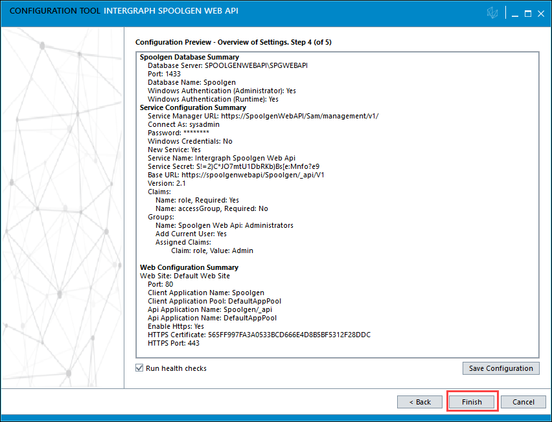Click the Run health checks label text
Screen dimensions: 552x422
[176, 368]
